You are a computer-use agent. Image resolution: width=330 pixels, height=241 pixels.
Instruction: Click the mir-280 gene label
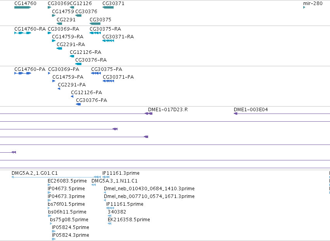pyautogui.click(x=313, y=3)
